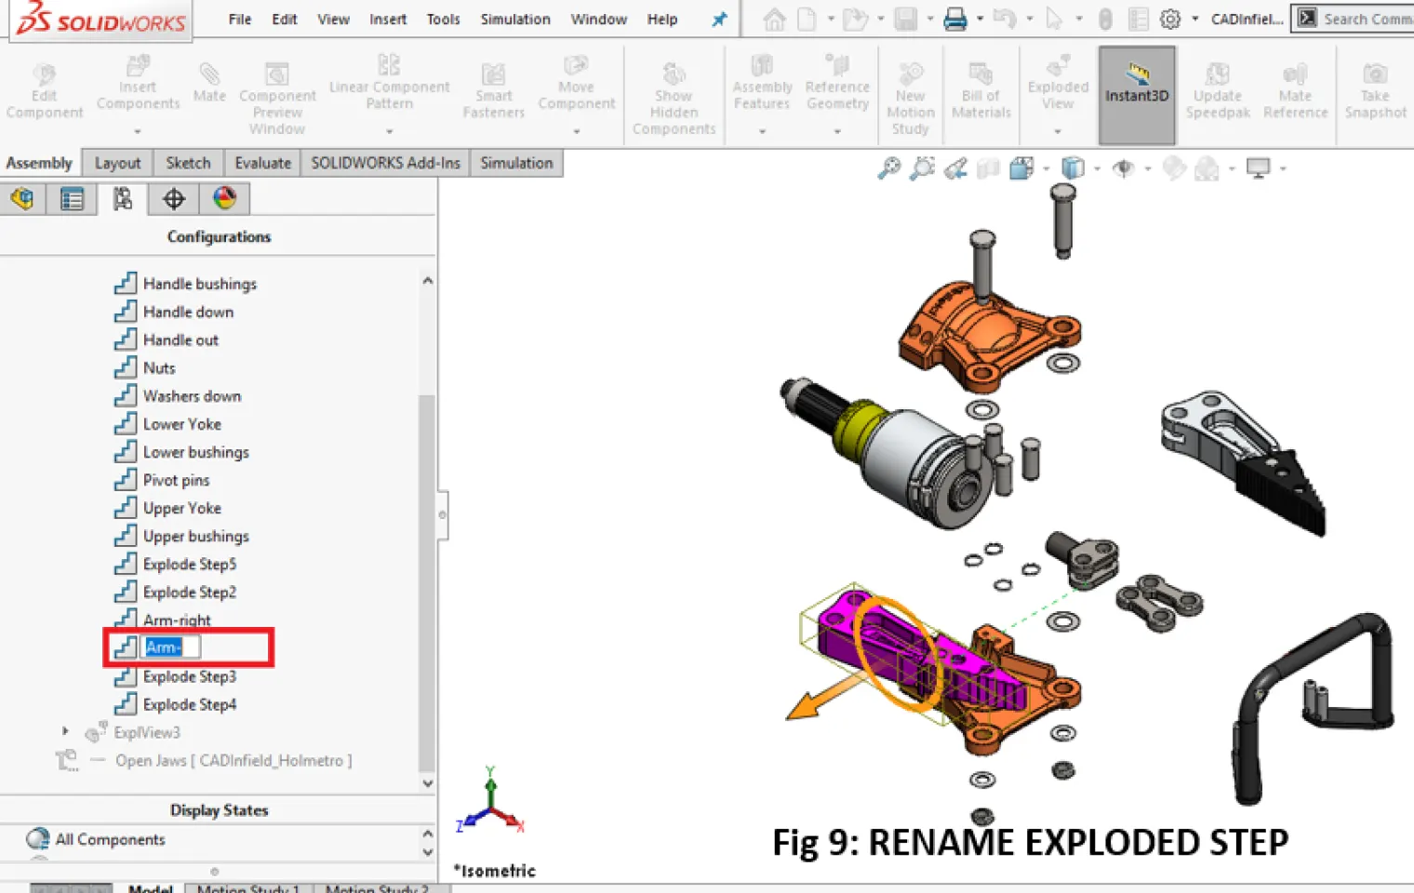Open the dropdown beside View Orientation

[1047, 169]
